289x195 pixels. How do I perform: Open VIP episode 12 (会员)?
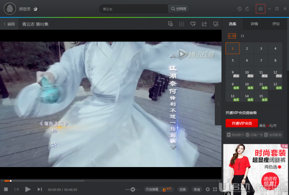tap(275, 84)
